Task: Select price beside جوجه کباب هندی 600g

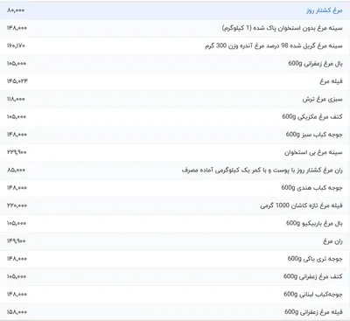Action: pyautogui.click(x=17, y=187)
